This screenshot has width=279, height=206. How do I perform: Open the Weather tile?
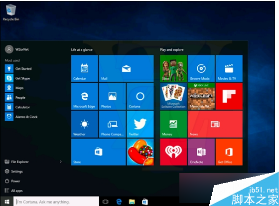[85, 124]
